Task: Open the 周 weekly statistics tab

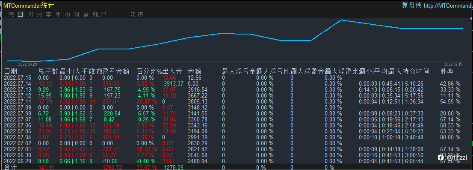Action: pos(30,14)
